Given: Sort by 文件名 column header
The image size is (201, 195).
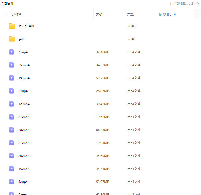Looking at the screenshot, I should [x=17, y=14].
